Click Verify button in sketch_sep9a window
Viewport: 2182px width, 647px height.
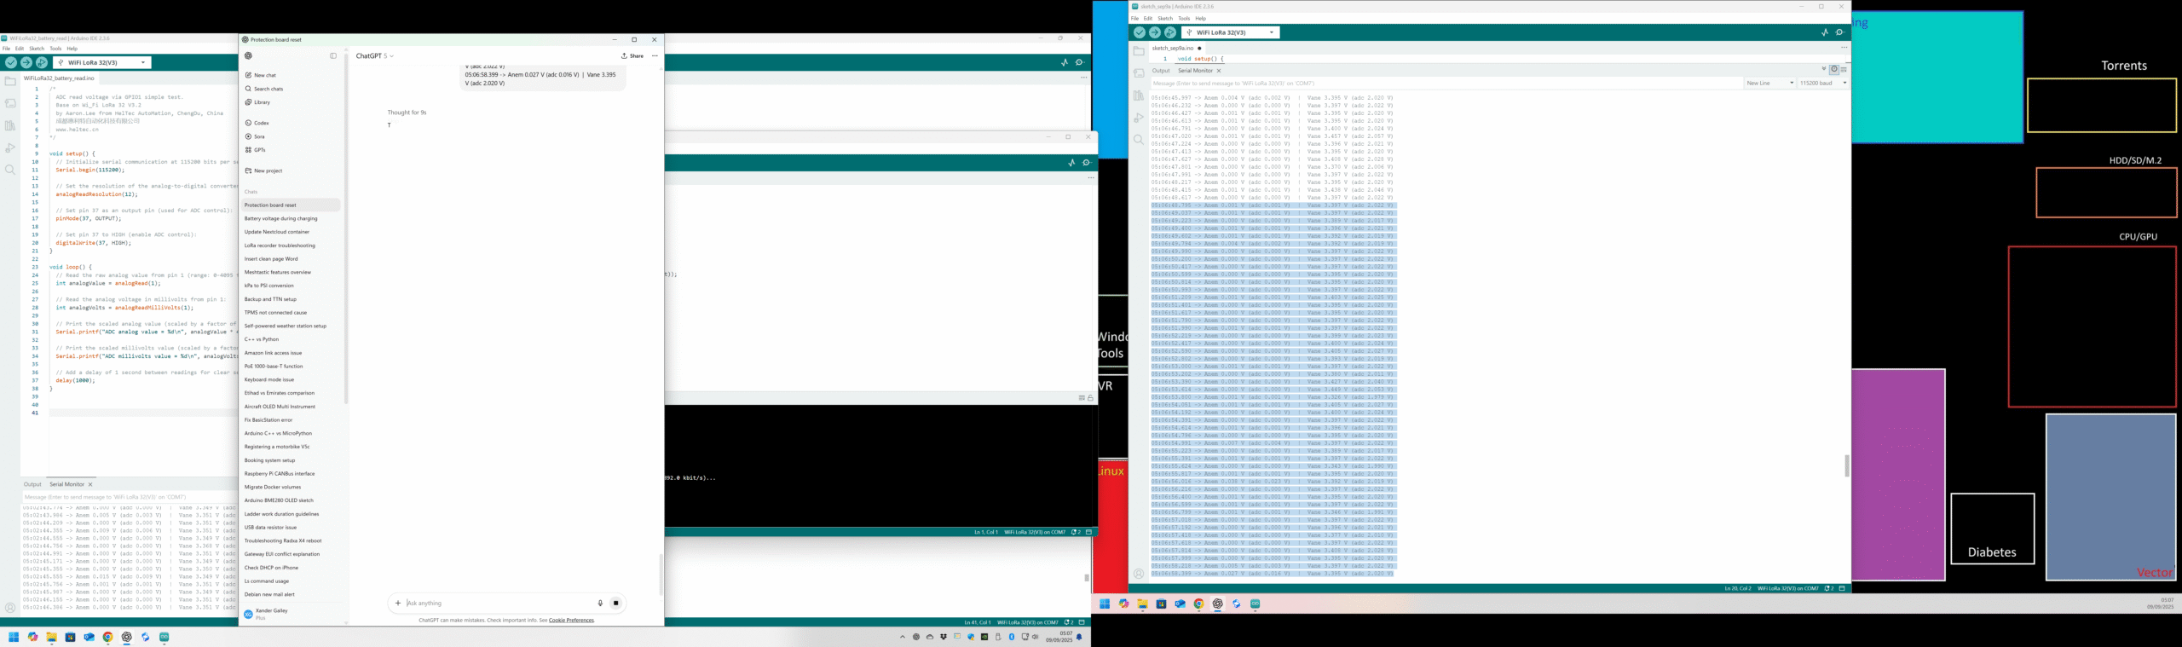coord(1139,32)
